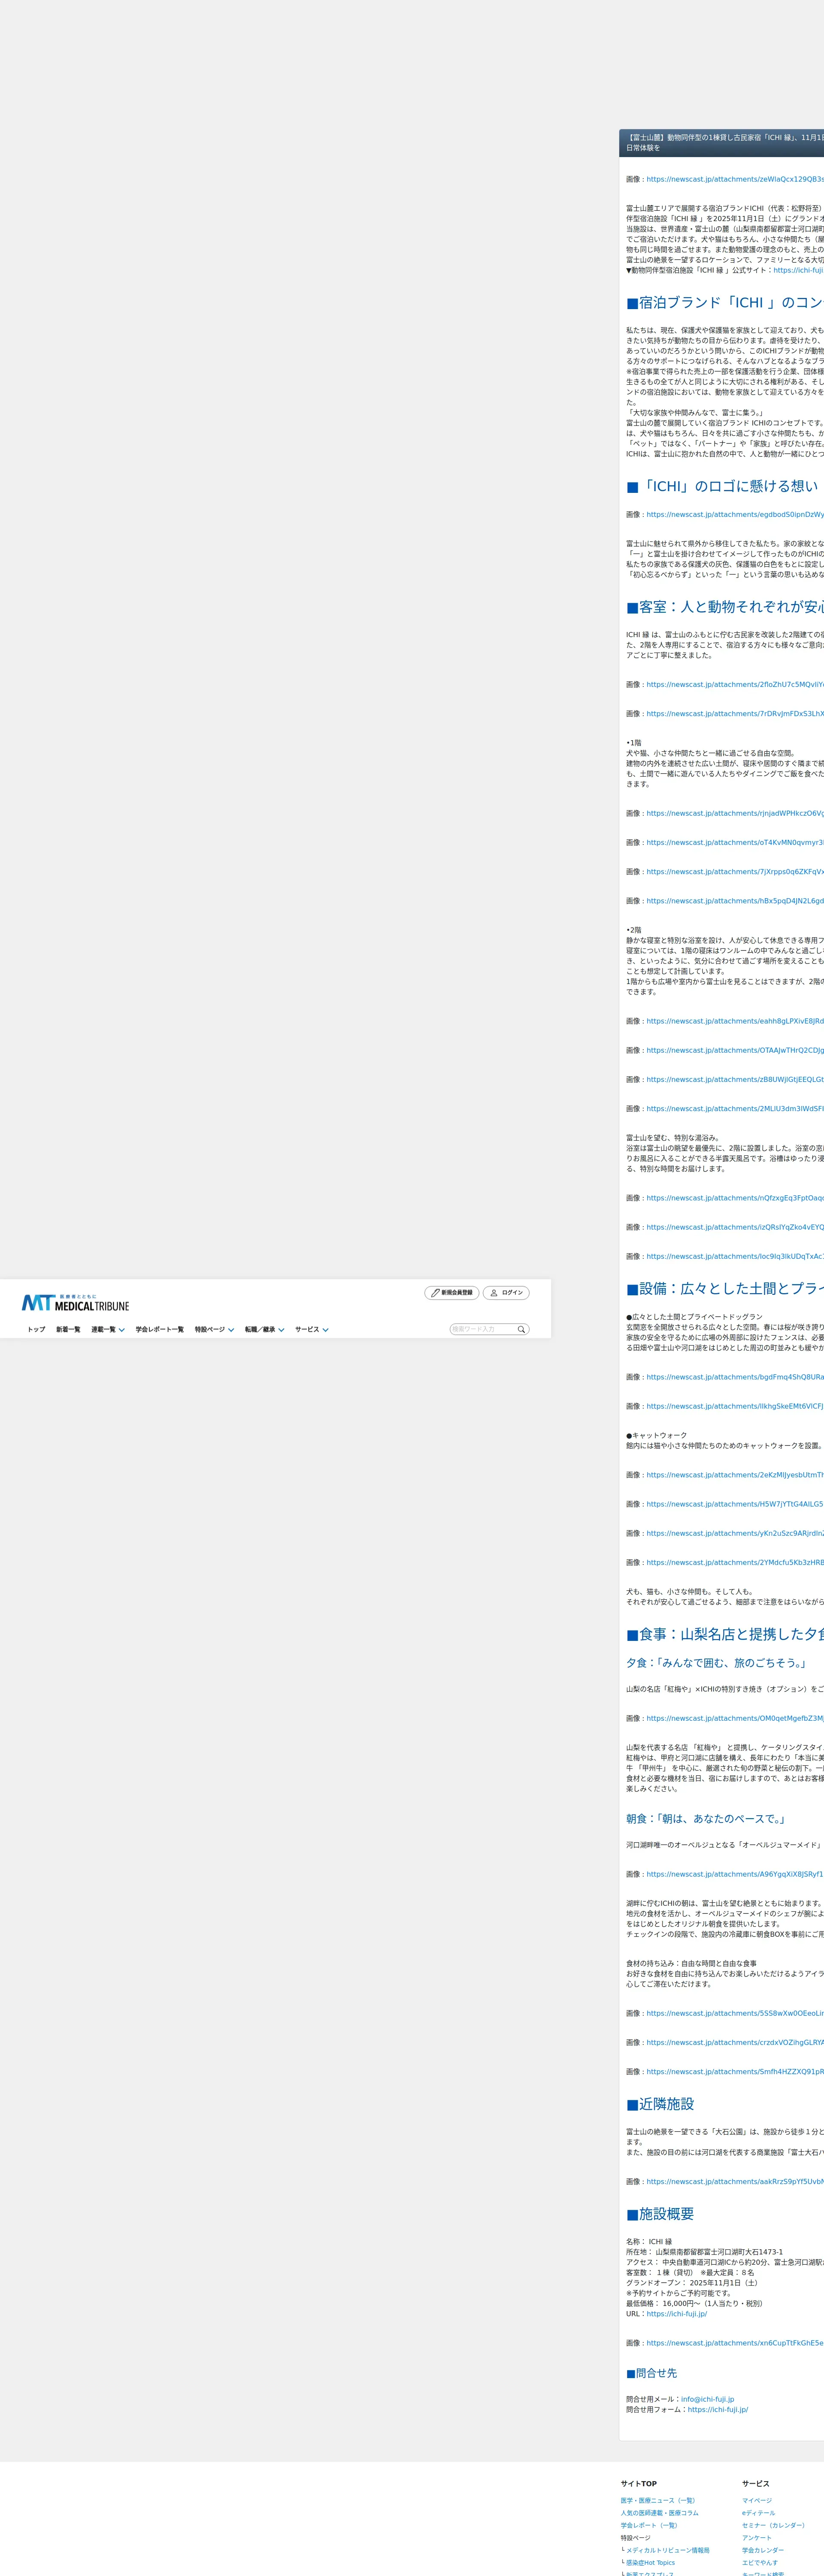Click the article title header bar
The width and height of the screenshot is (824, 2576).
pos(722,142)
